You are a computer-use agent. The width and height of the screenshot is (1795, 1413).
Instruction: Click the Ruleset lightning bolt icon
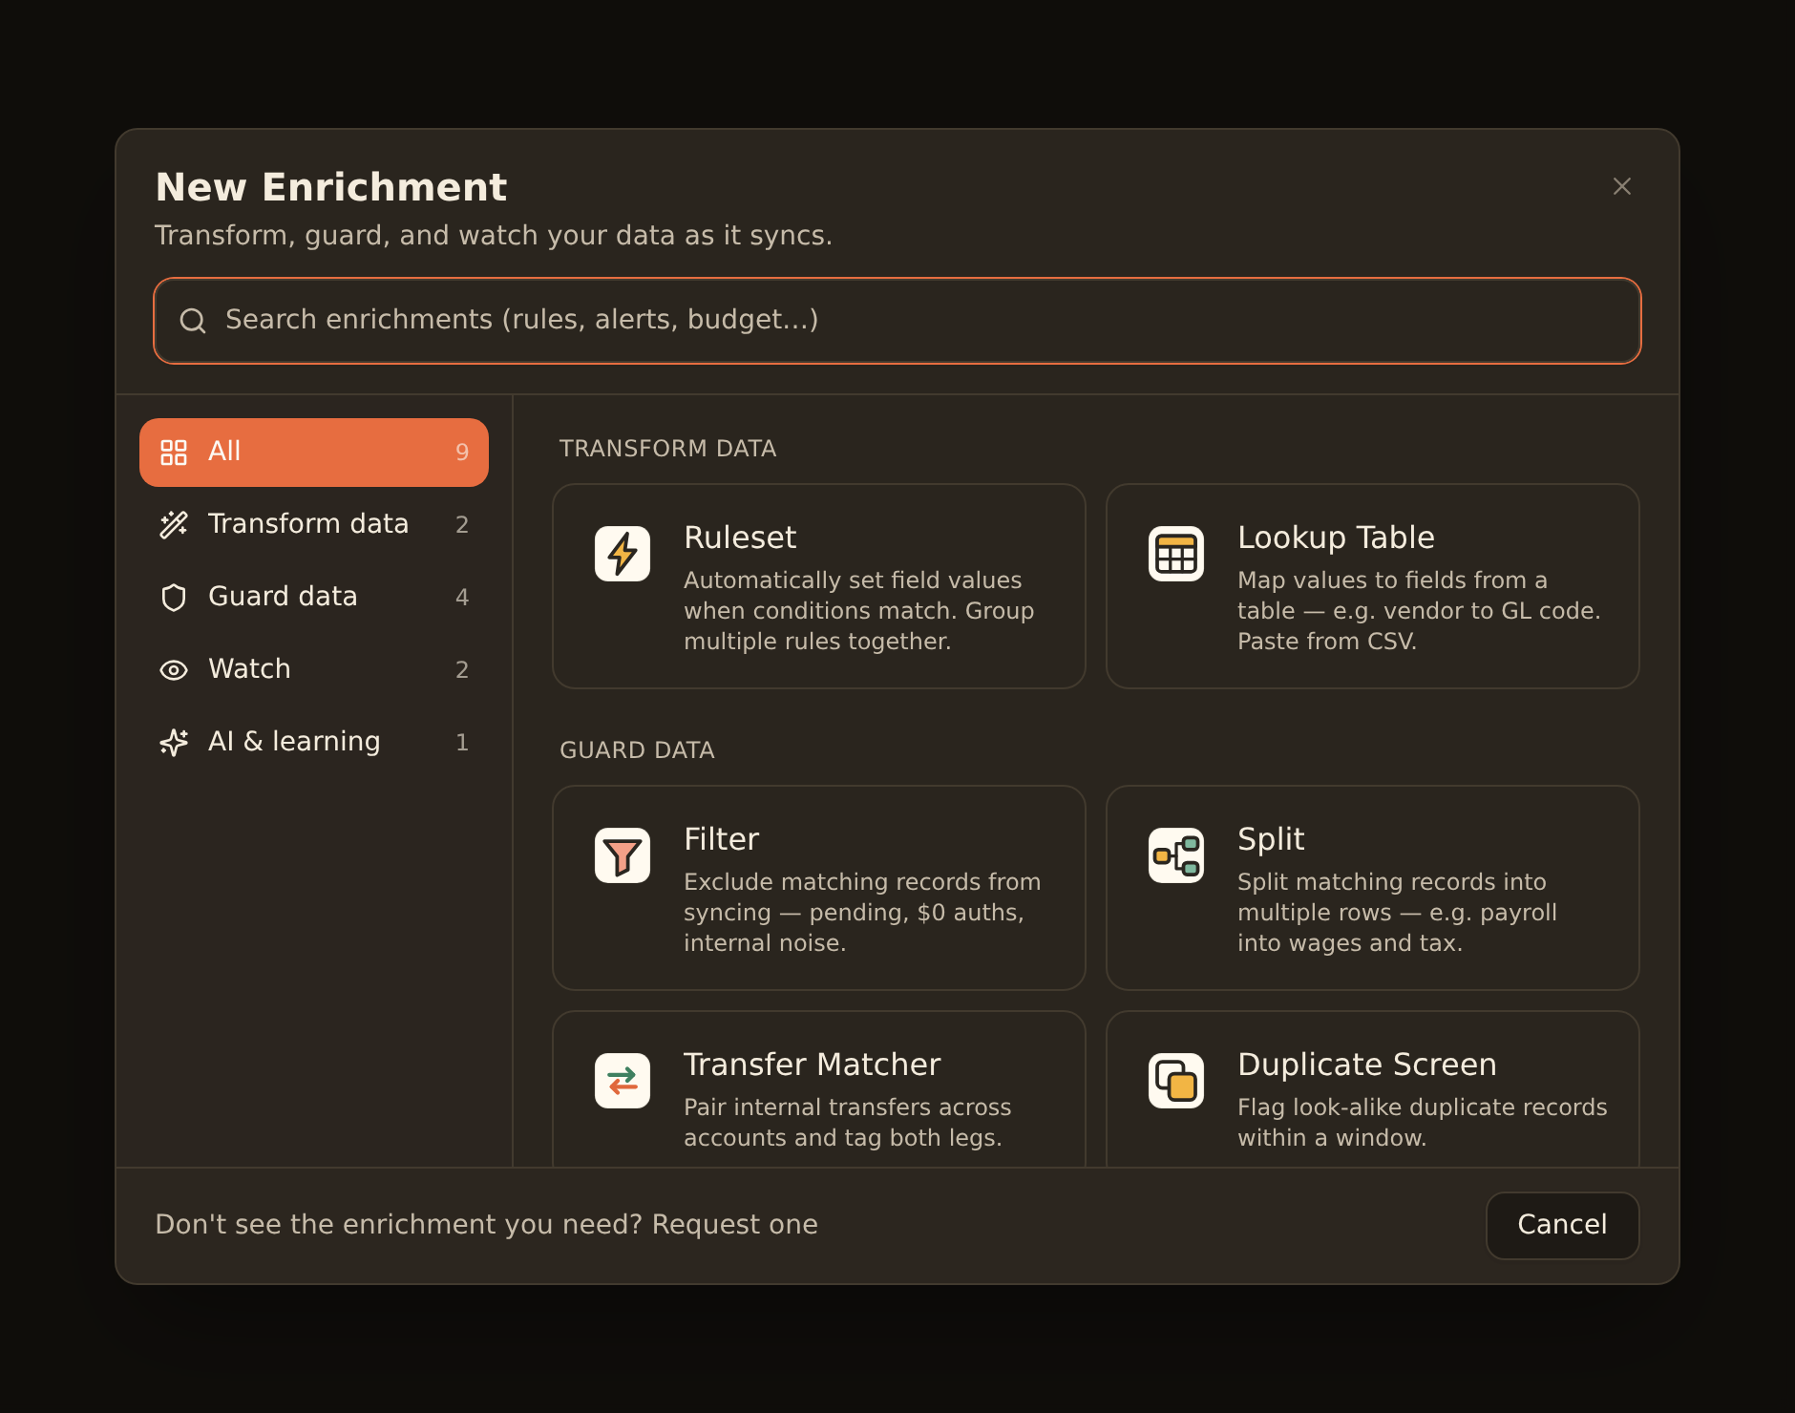click(x=623, y=554)
